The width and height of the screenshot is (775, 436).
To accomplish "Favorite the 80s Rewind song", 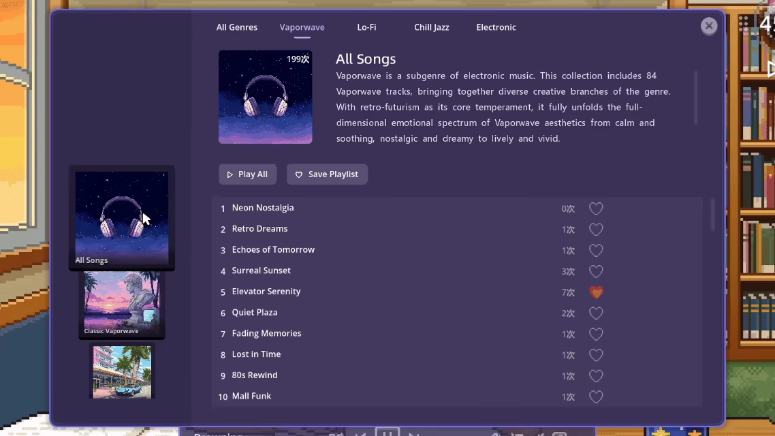I will tap(596, 375).
